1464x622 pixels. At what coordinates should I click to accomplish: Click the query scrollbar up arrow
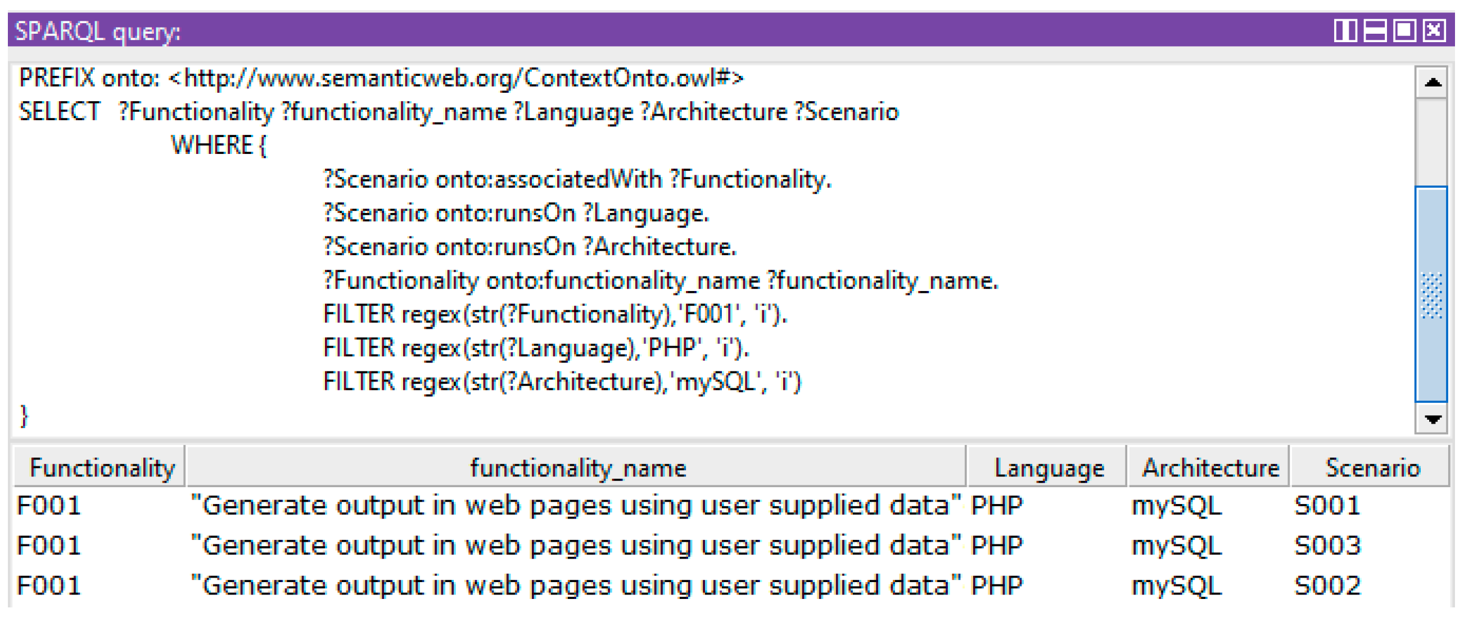coord(1432,83)
